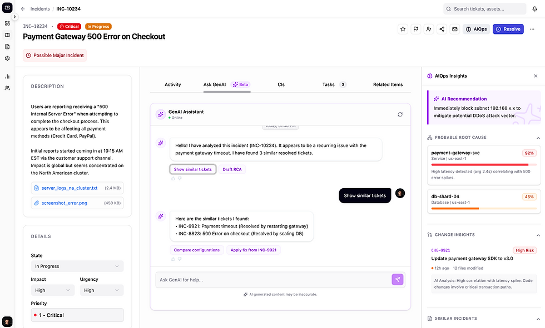Toggle the AIOps panel button

click(x=476, y=29)
